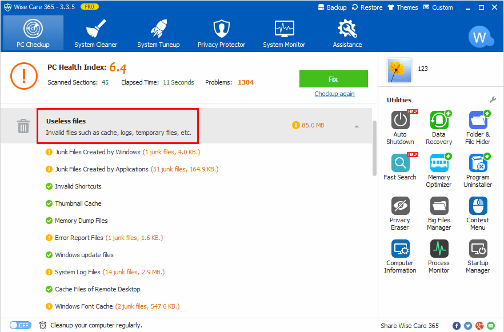Image resolution: width=504 pixels, height=332 pixels.
Task: Select the System Log Files row
Action: click(x=105, y=272)
